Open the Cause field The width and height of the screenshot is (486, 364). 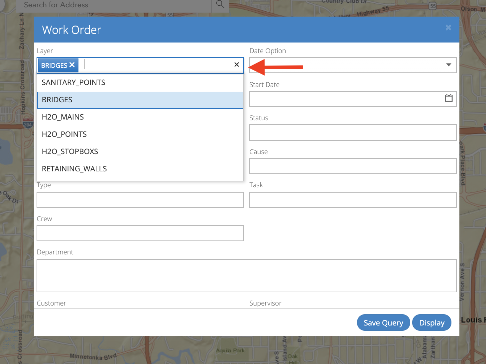[353, 166]
